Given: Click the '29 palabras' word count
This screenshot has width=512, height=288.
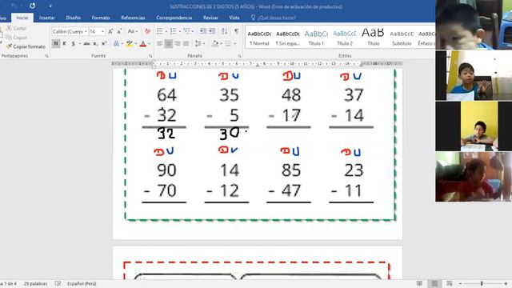Looking at the screenshot, I should 35,284.
